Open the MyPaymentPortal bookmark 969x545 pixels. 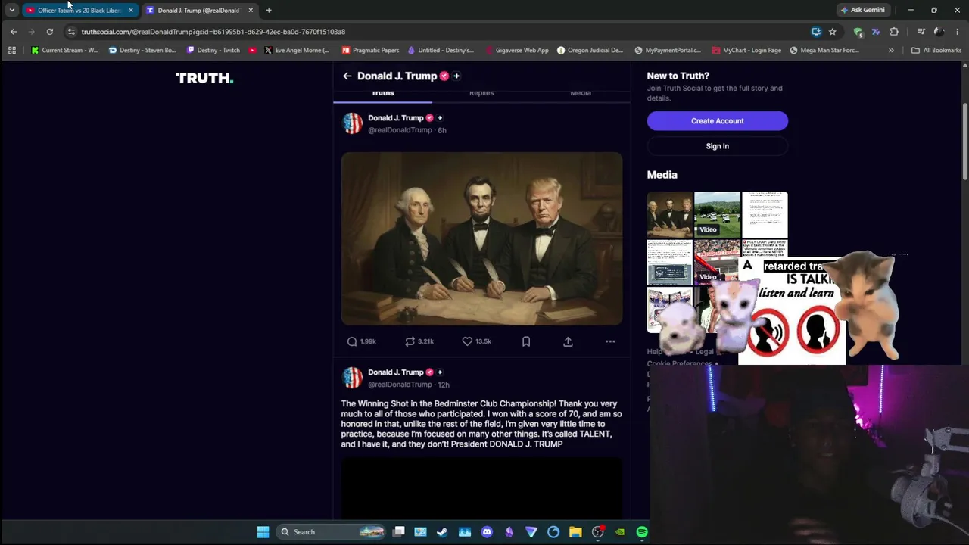(668, 51)
